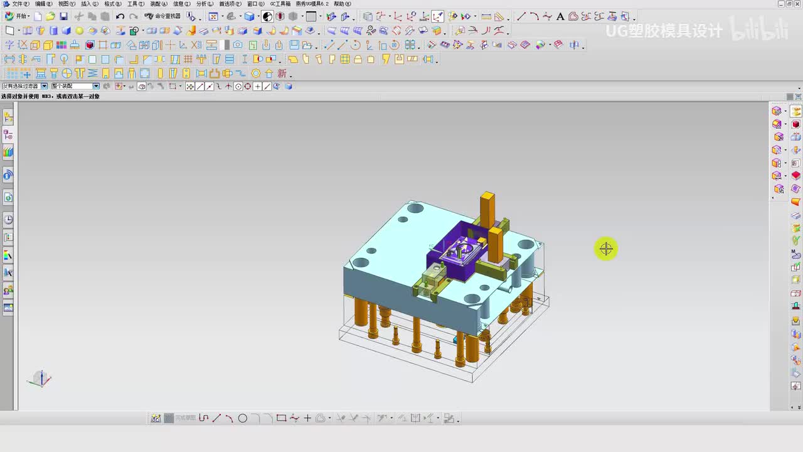Toggle the quadrant point snap option
Viewport: 803px width, 452px height.
[248, 87]
